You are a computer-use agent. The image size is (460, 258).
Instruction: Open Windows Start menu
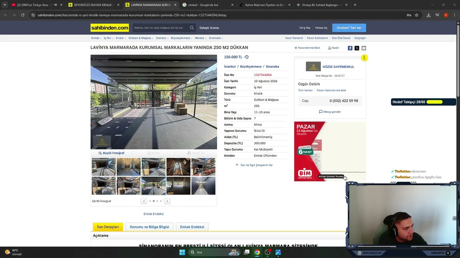pos(182,252)
